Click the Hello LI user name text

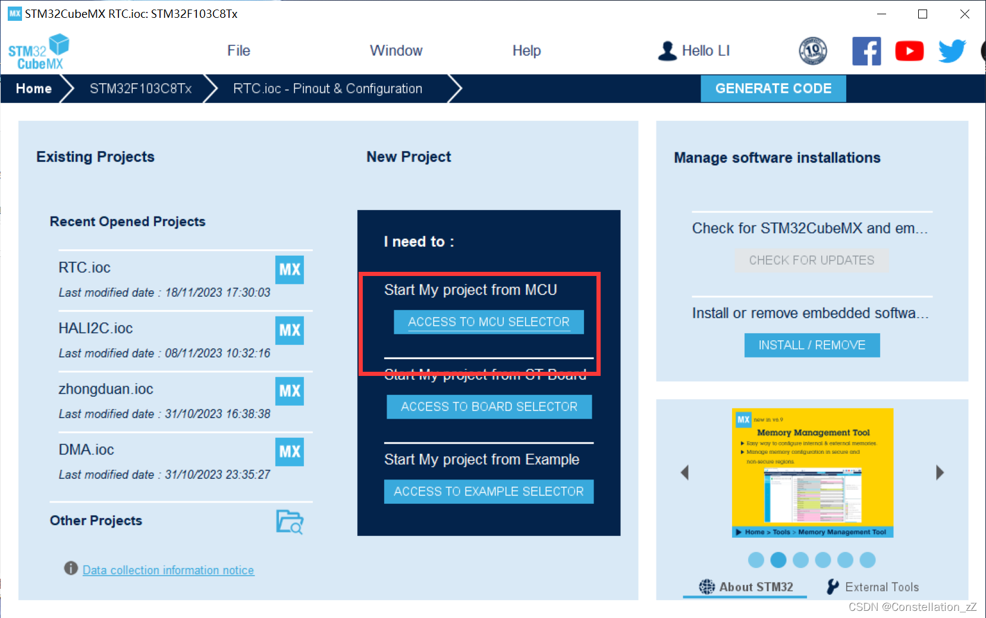click(x=706, y=51)
